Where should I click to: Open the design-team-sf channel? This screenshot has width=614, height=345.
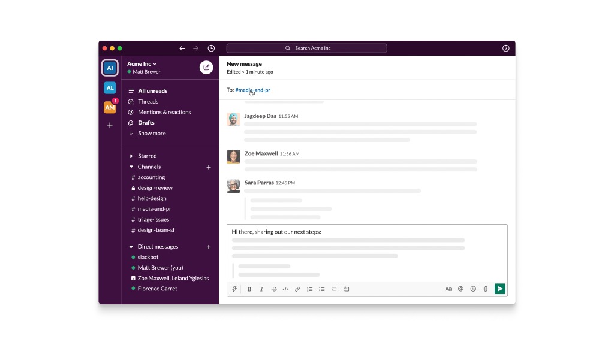tap(156, 230)
